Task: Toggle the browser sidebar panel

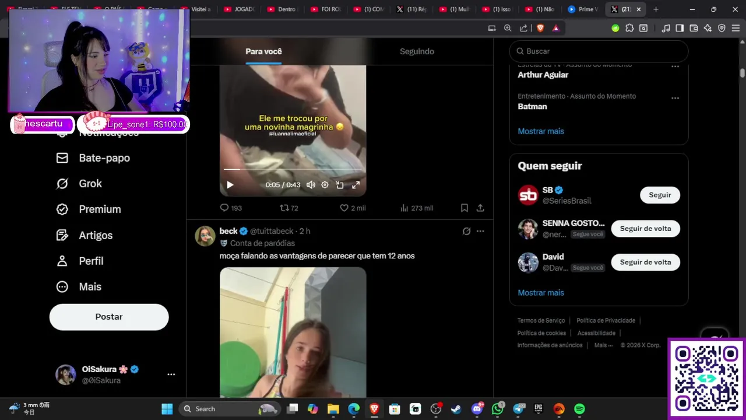Action: click(680, 28)
